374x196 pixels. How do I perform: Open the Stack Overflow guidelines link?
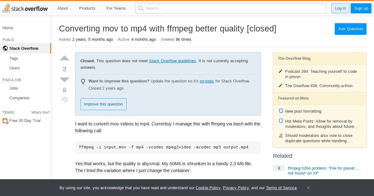172,61
